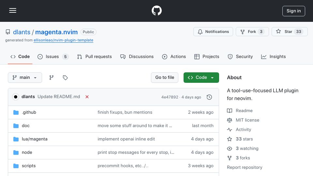The image size is (313, 176).
Task: Click the forks icon in About
Action: click(230, 158)
